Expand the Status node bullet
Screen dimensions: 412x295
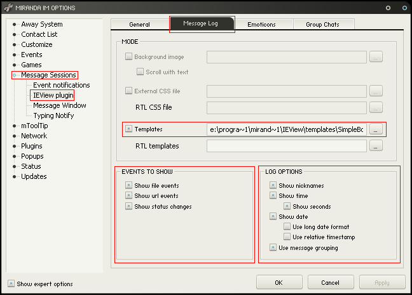click(15, 166)
